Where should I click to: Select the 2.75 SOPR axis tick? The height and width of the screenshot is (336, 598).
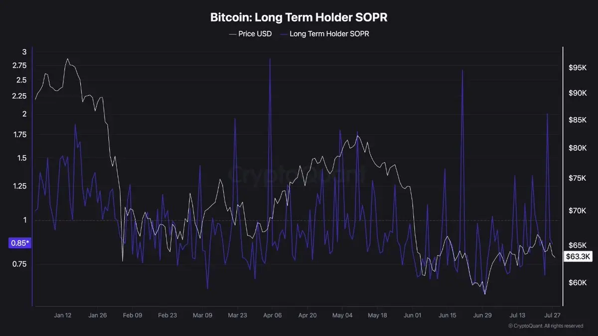(19, 66)
